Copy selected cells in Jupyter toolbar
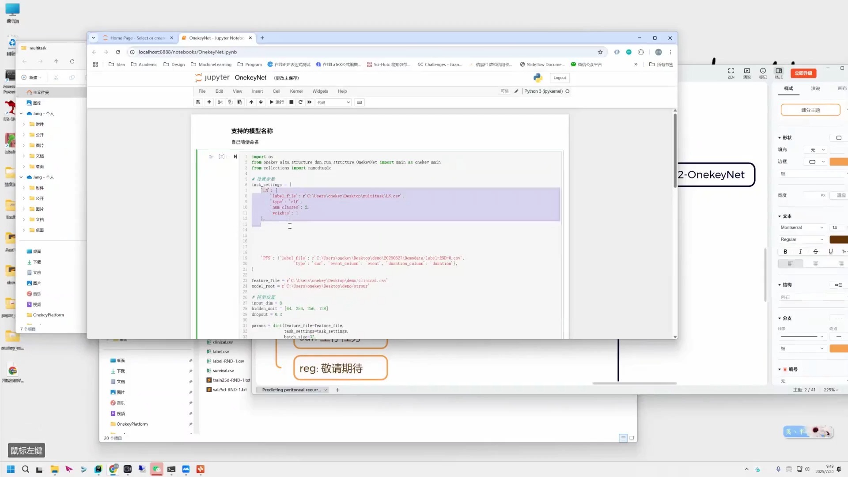The height and width of the screenshot is (477, 848). tap(230, 102)
